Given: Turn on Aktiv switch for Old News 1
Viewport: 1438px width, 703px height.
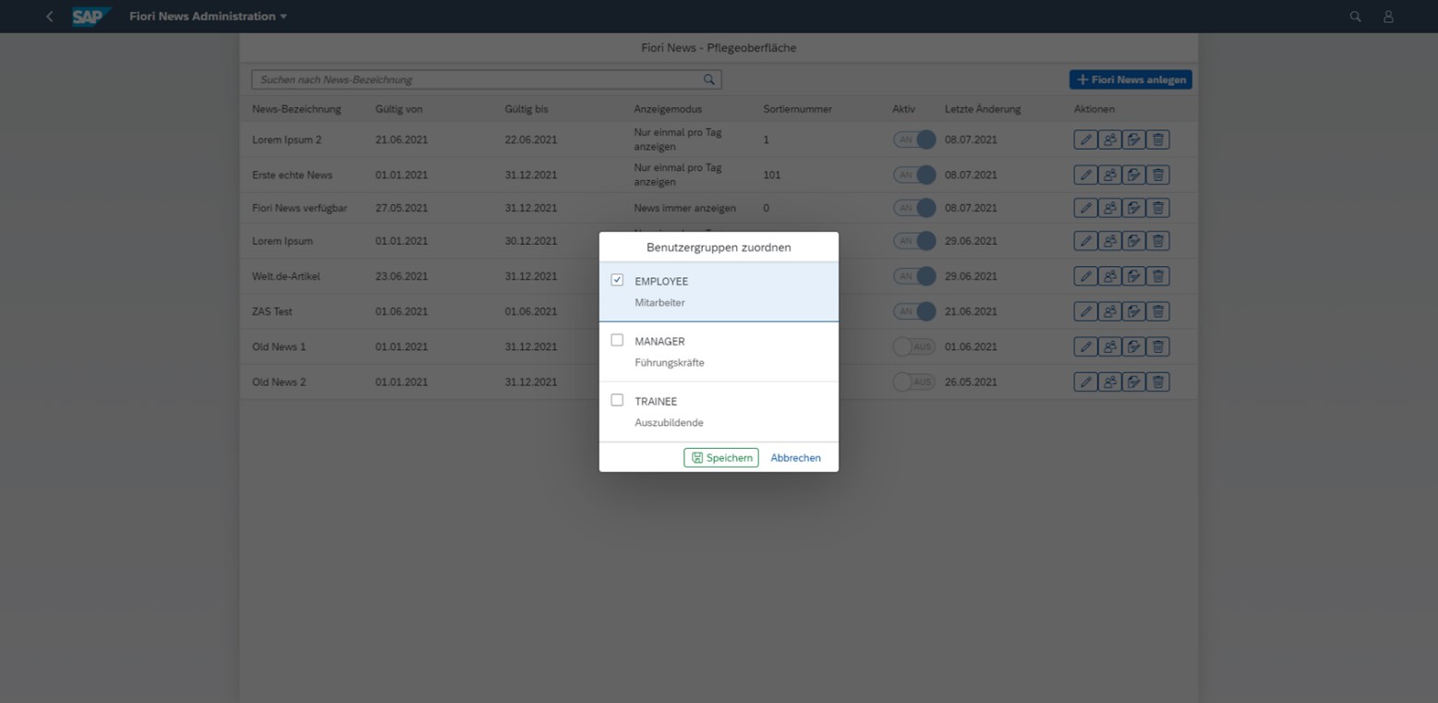Looking at the screenshot, I should pyautogui.click(x=914, y=346).
